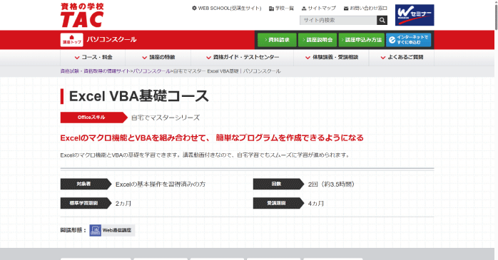The image size is (498, 260).
Task: Click the 自宅でマスターシリーズ text
Action: 166,118
